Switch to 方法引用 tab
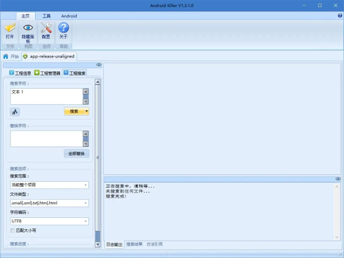The height and width of the screenshot is (258, 344). tap(154, 244)
